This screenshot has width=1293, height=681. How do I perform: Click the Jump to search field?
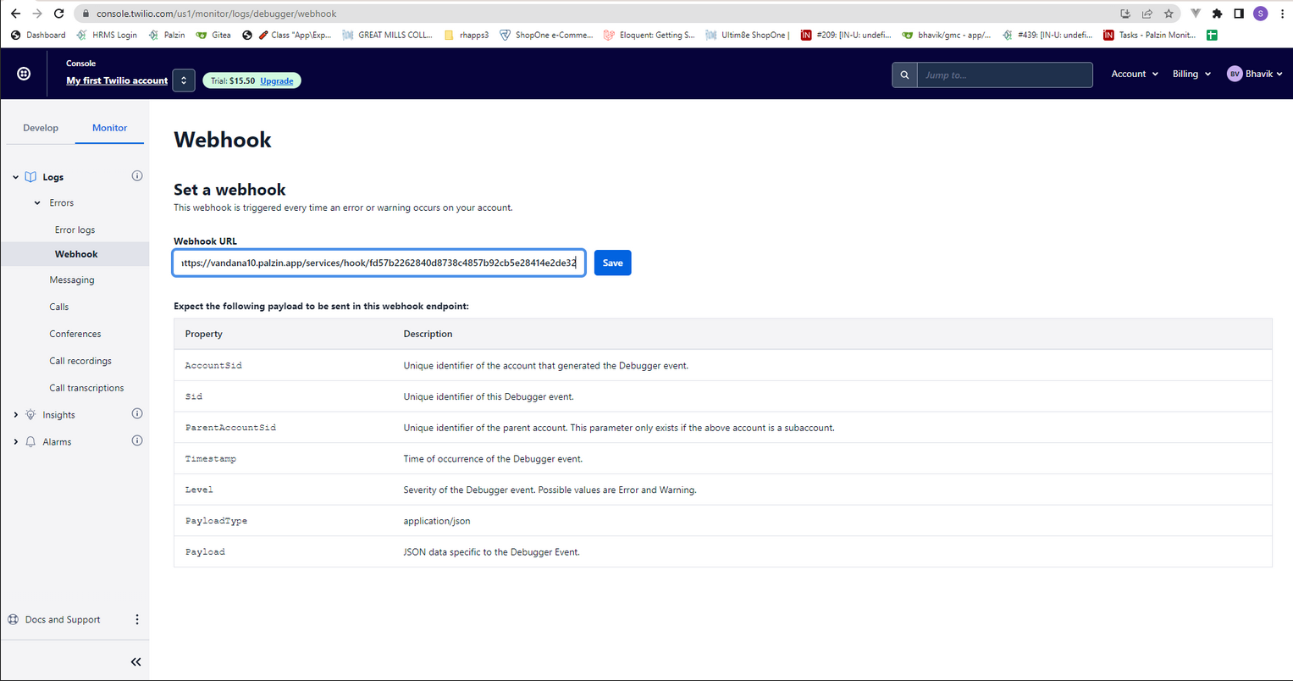[1004, 75]
